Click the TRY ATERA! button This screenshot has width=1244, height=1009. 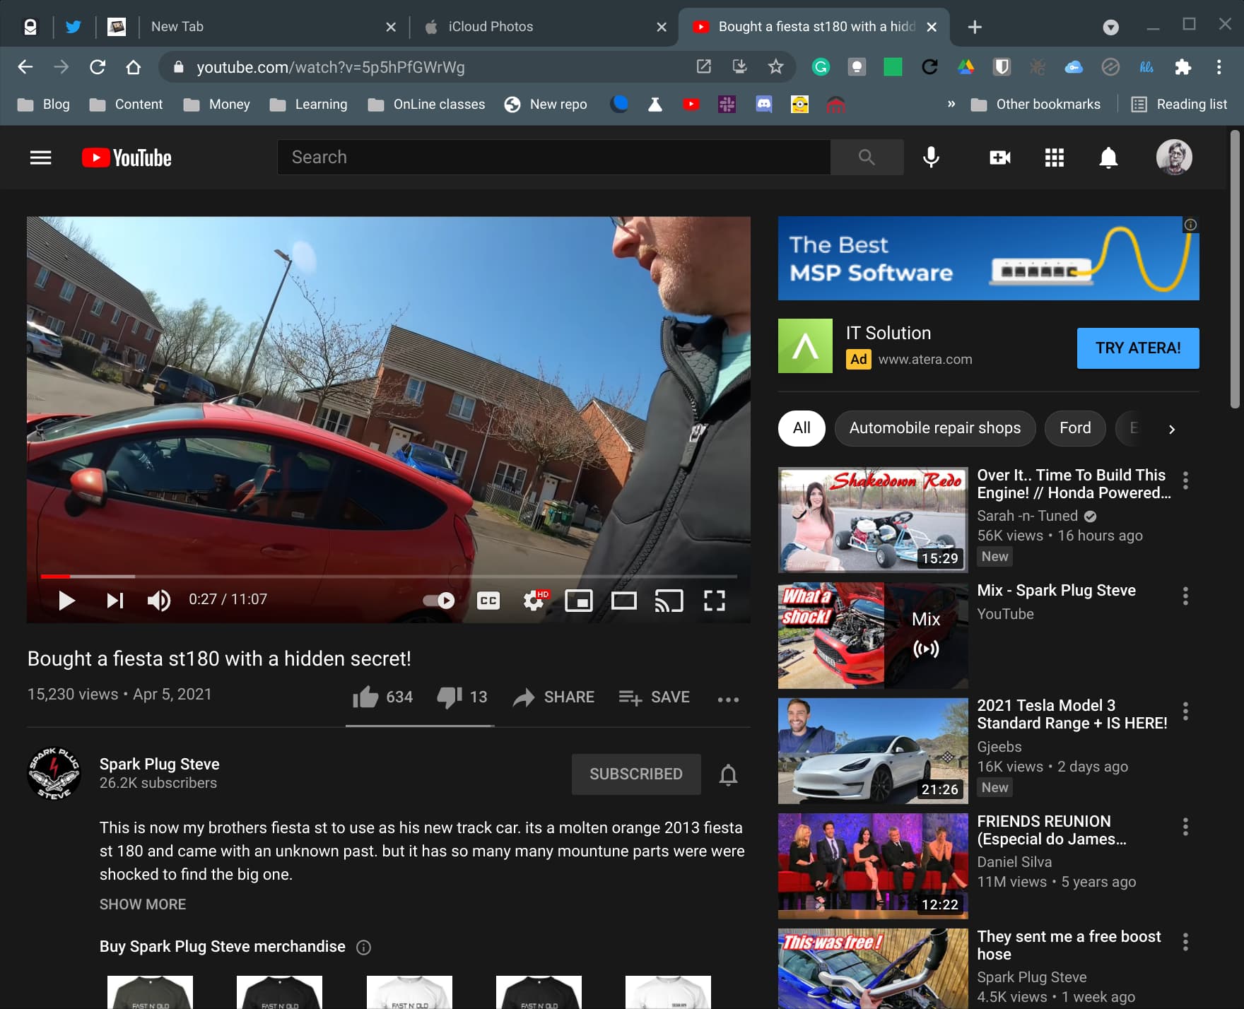[1138, 348]
